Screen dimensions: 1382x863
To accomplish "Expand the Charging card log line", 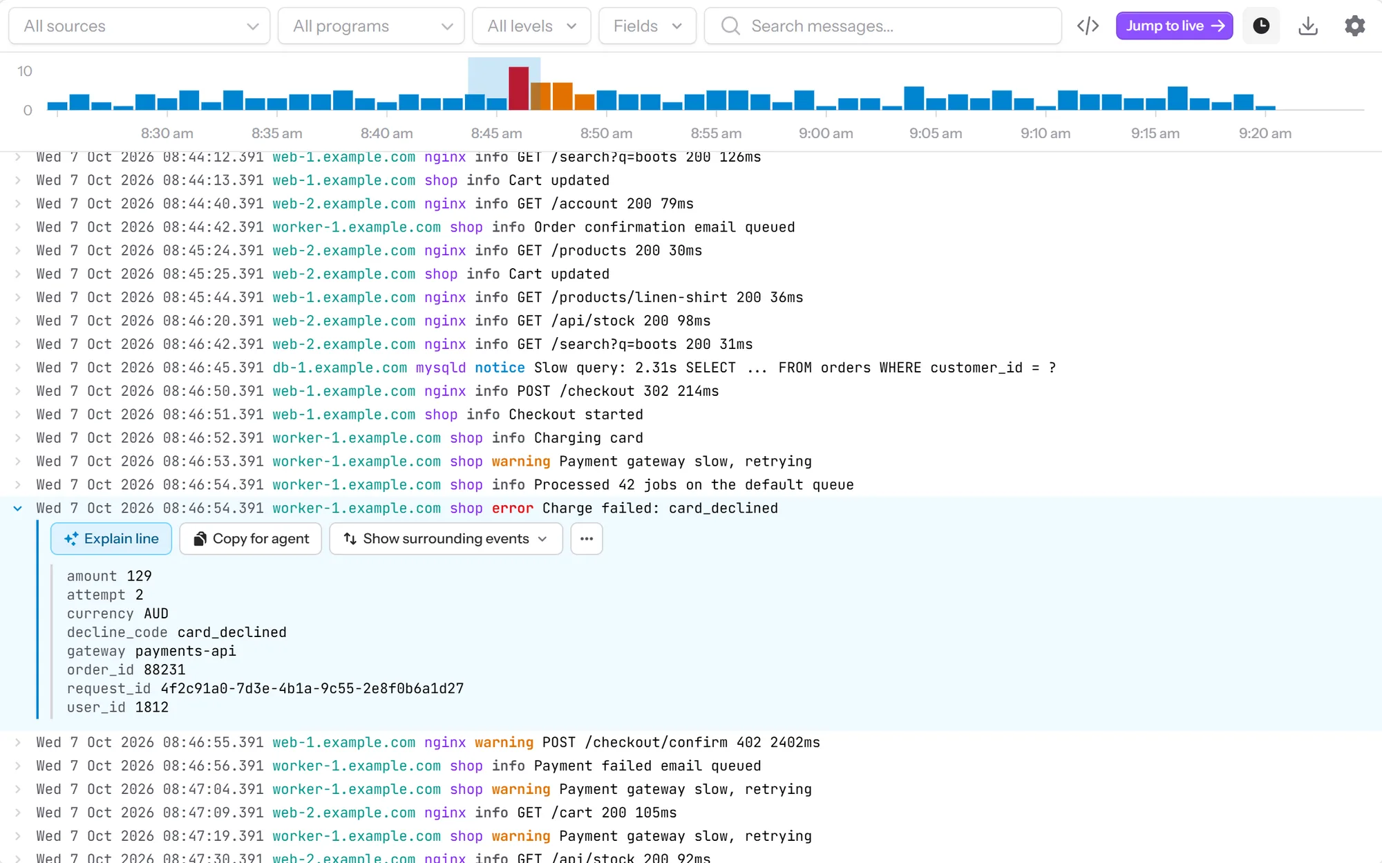I will [18, 438].
